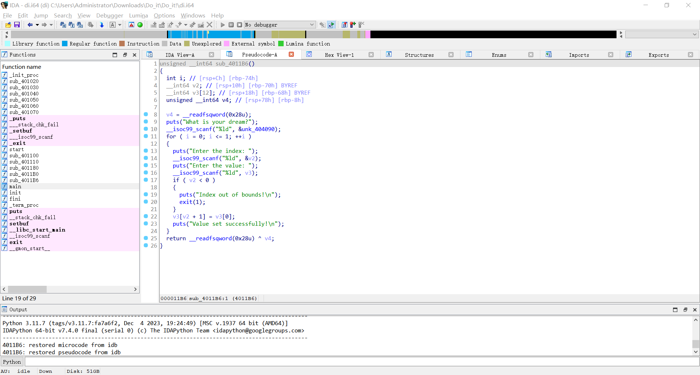The width and height of the screenshot is (700, 375).
Task: Close the Pseudocode-A tab
Action: coord(291,54)
